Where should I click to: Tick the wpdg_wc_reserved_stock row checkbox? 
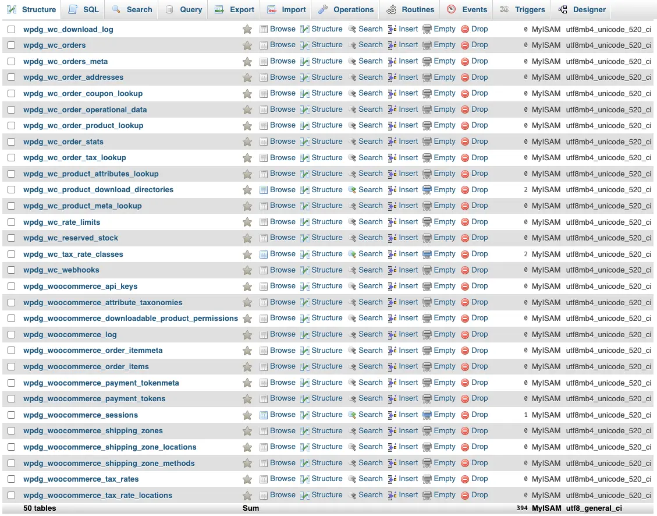point(12,238)
